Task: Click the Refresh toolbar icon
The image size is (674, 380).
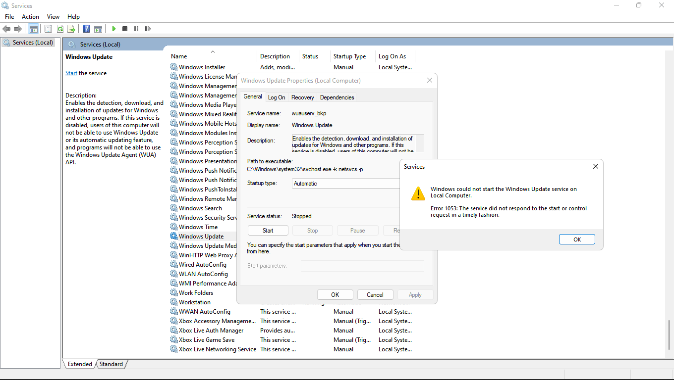Action: [x=60, y=29]
